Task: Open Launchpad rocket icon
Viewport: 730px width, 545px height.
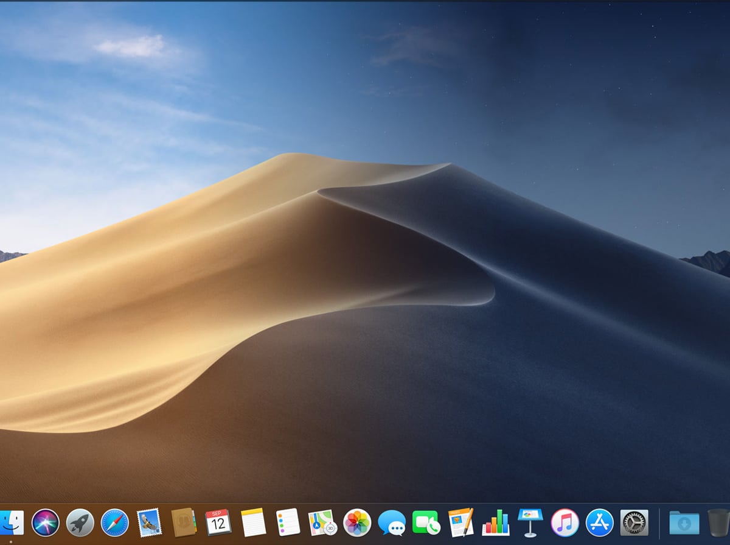Action: [x=80, y=522]
